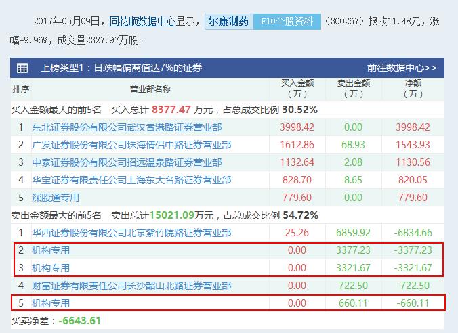The image size is (458, 333).
Task: Click the 卖出金额最大的前5名 section label
Action: coord(56,215)
